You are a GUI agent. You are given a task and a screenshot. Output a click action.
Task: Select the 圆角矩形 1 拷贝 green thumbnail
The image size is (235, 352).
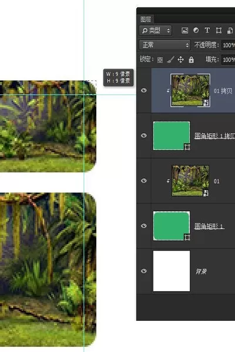coord(172,136)
